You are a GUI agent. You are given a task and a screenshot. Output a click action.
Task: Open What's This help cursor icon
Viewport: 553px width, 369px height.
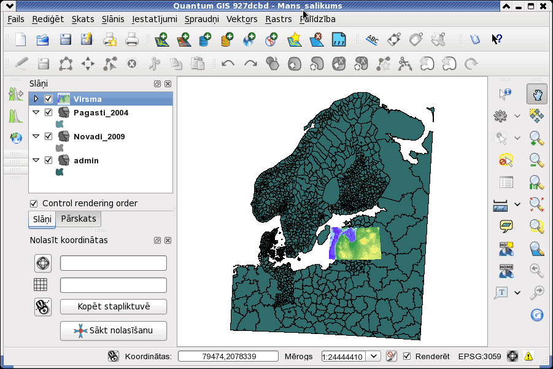point(497,39)
